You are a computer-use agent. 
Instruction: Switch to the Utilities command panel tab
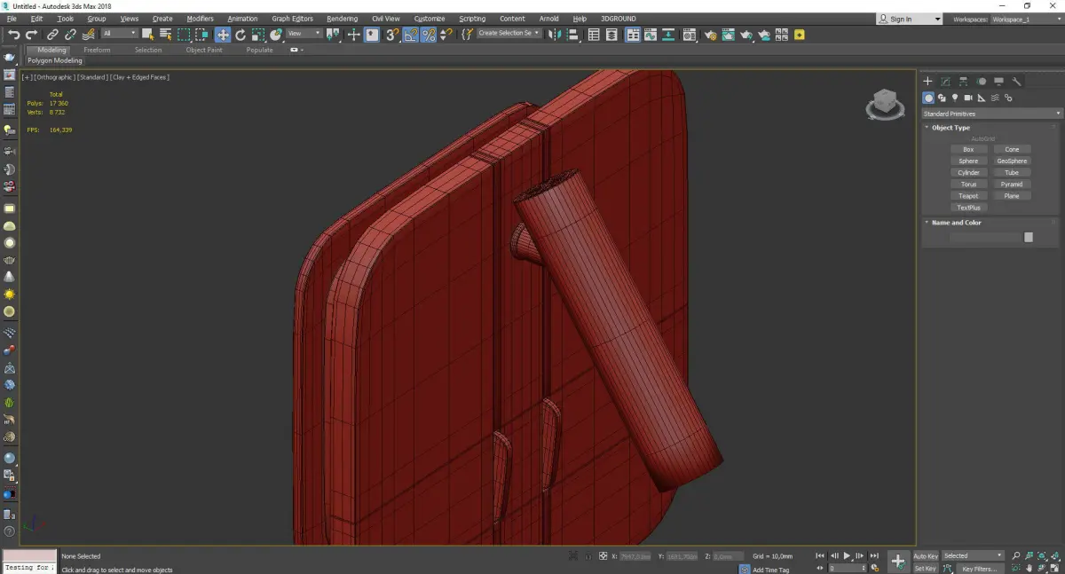point(1017,82)
